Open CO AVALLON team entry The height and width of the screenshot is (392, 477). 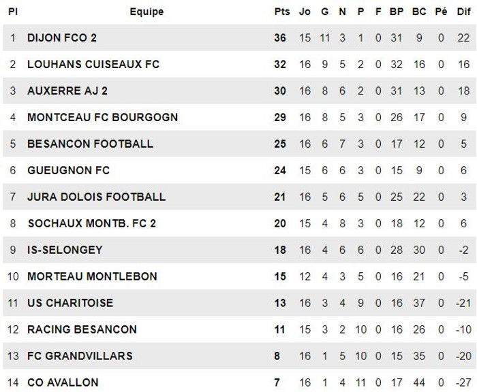pyautogui.click(x=63, y=382)
